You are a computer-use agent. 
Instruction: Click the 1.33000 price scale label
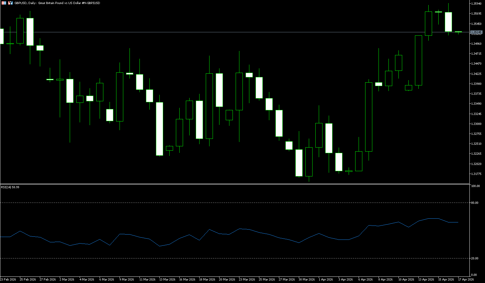coord(476,124)
